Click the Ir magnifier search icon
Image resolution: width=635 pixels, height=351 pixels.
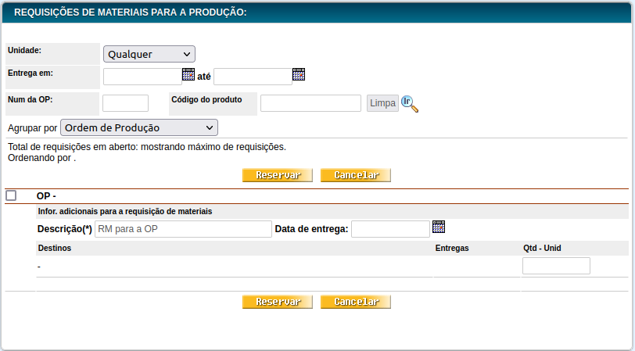click(x=410, y=103)
